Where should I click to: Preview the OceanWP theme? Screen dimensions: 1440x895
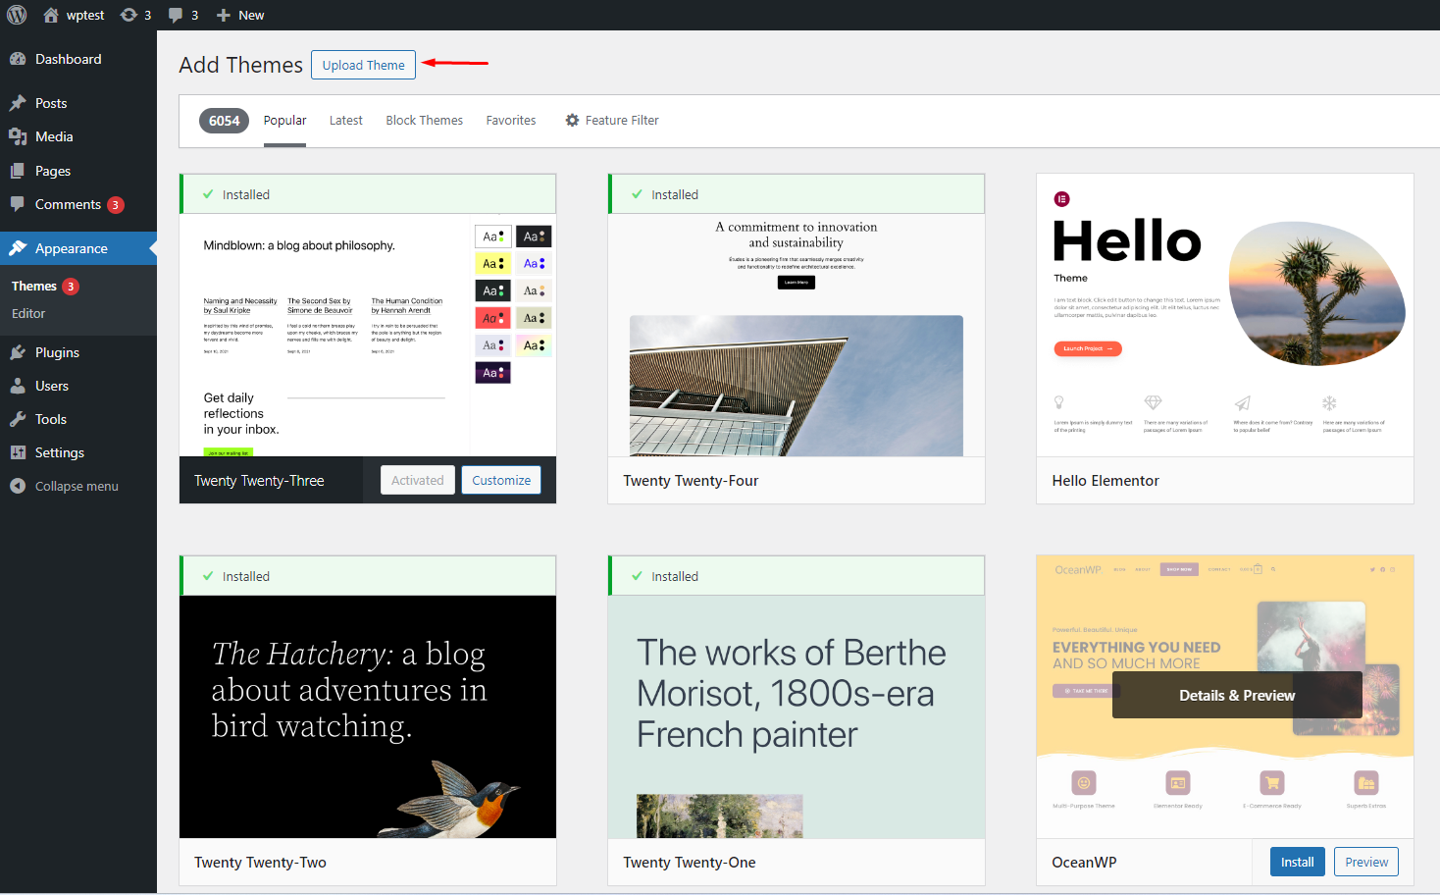[x=1366, y=862]
